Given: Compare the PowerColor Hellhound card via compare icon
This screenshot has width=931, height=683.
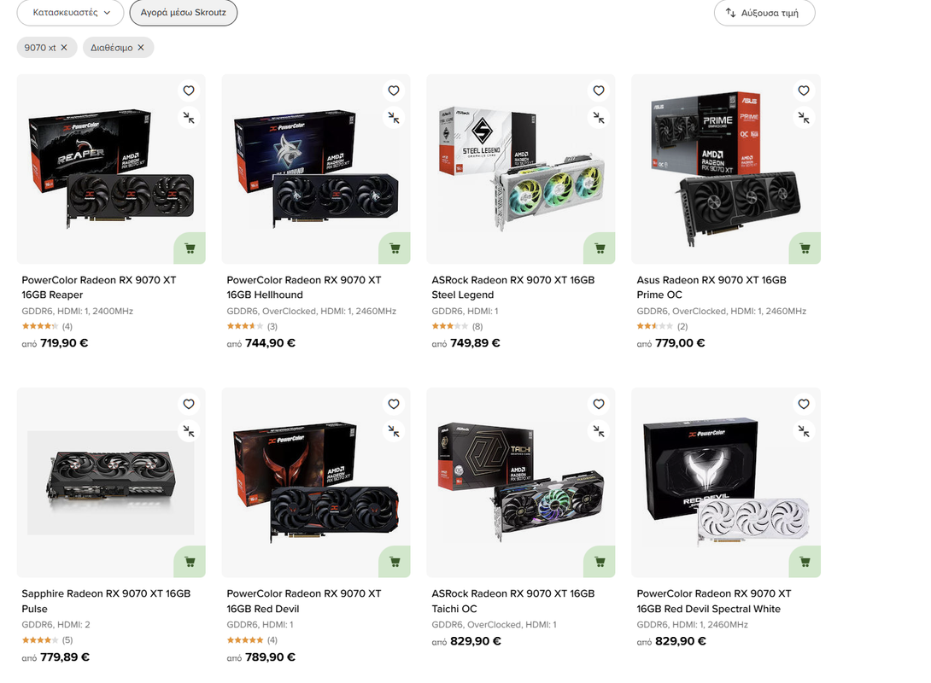Looking at the screenshot, I should [393, 118].
